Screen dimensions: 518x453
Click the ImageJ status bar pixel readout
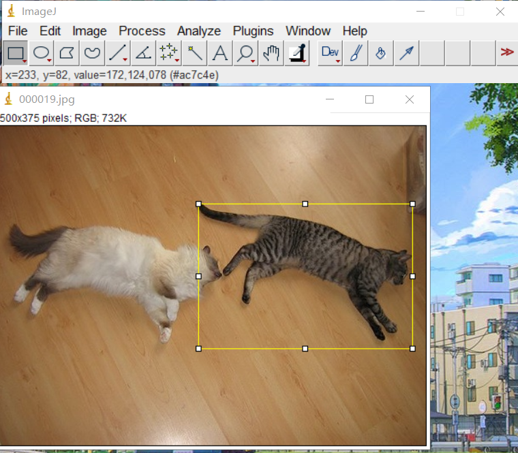pyautogui.click(x=112, y=76)
